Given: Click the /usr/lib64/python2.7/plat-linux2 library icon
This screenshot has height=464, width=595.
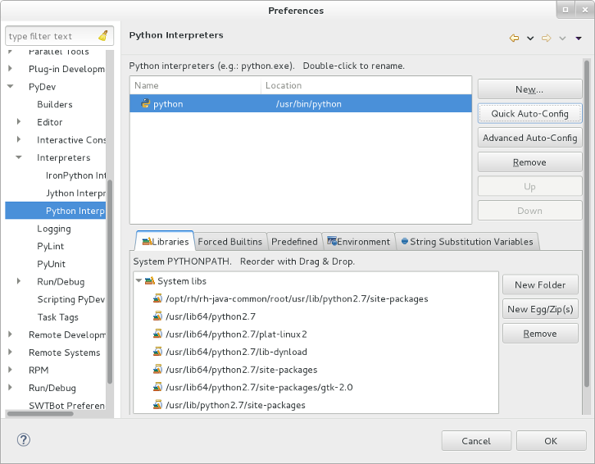Looking at the screenshot, I should 157,334.
